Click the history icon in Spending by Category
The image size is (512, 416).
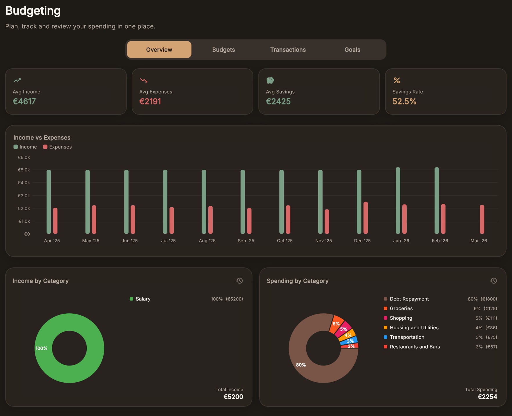click(493, 281)
